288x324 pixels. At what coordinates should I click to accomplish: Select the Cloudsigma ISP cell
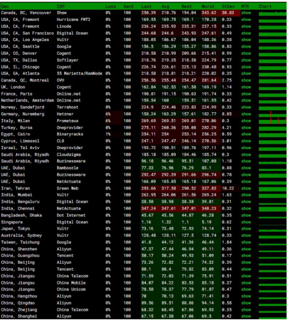click(69, 155)
